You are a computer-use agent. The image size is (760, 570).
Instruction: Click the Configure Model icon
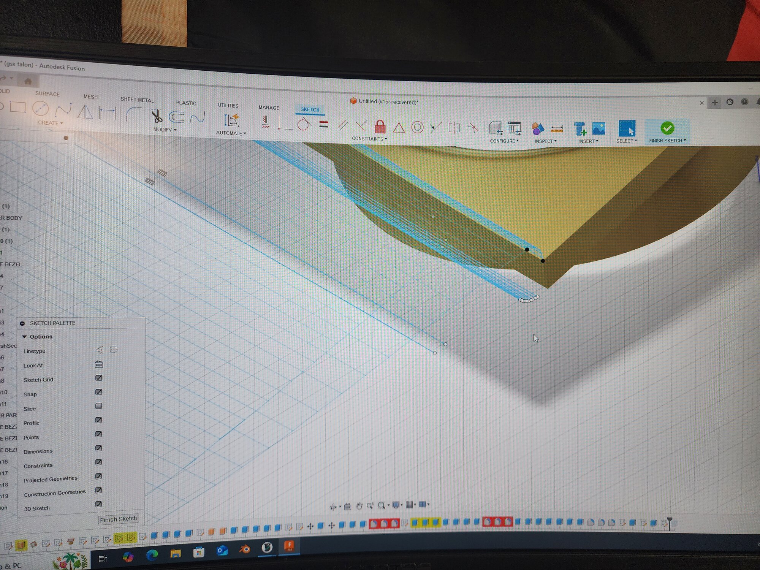click(496, 128)
